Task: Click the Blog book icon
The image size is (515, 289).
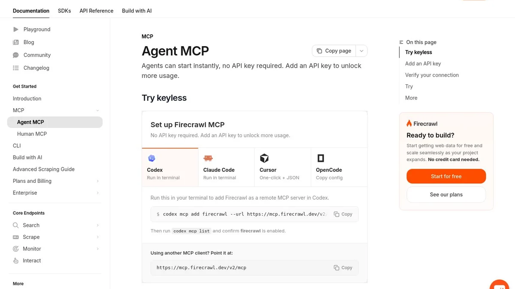Action: [16, 42]
